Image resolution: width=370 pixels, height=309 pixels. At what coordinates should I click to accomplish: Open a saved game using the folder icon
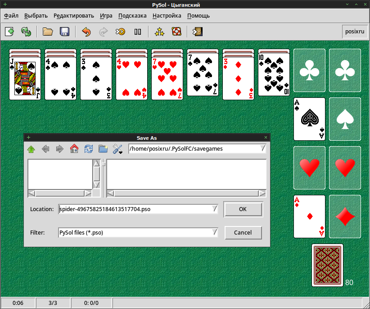point(48,32)
